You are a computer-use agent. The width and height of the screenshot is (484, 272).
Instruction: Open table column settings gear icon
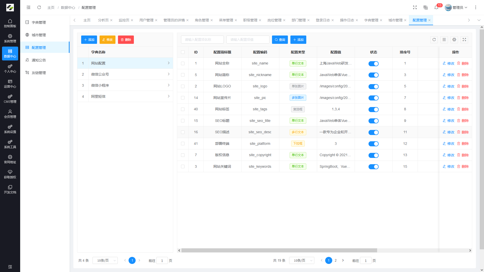pos(454,40)
